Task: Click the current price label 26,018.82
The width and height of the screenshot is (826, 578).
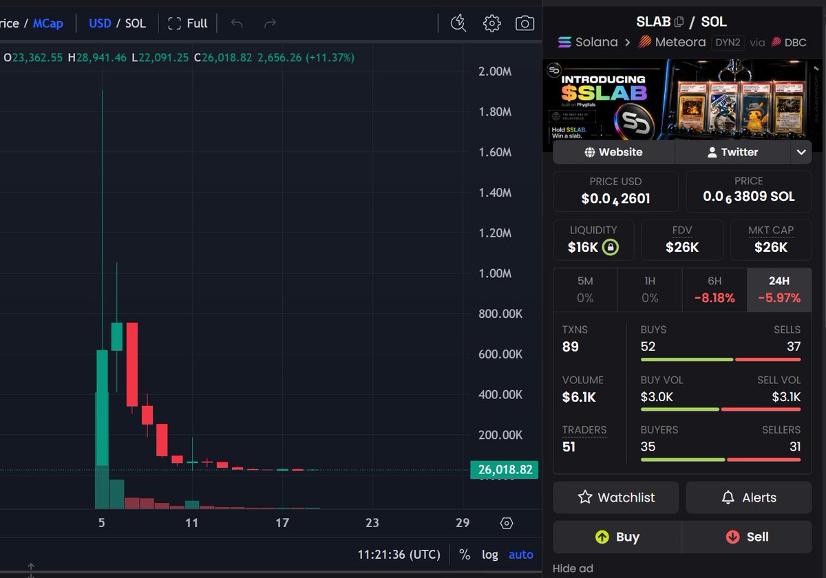Action: click(505, 470)
